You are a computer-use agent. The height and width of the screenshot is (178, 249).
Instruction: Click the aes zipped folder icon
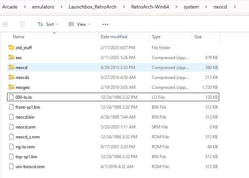[x=11, y=57]
